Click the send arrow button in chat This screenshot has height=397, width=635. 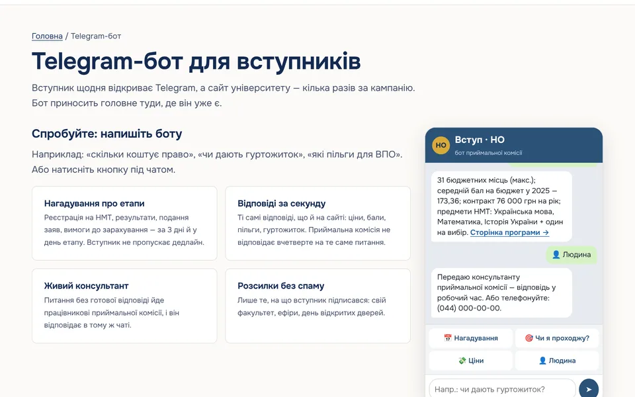point(589,388)
